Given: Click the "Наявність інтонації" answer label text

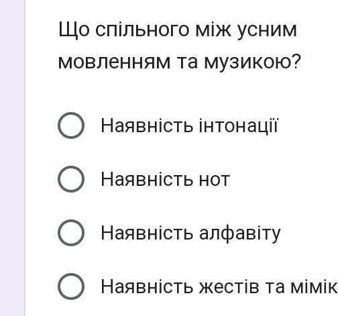Looking at the screenshot, I should click(x=189, y=125).
